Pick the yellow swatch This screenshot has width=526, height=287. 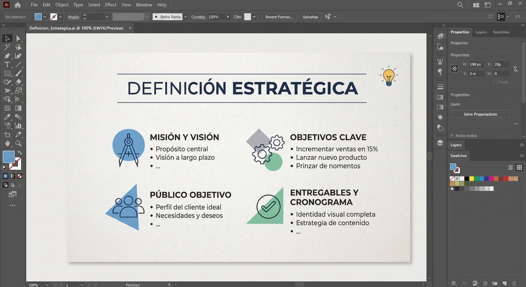(471, 179)
